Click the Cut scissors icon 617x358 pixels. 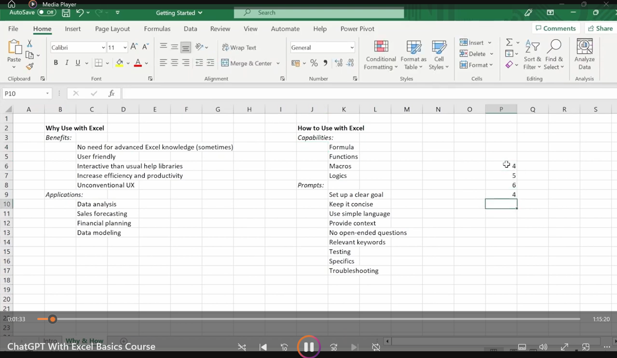[30, 43]
